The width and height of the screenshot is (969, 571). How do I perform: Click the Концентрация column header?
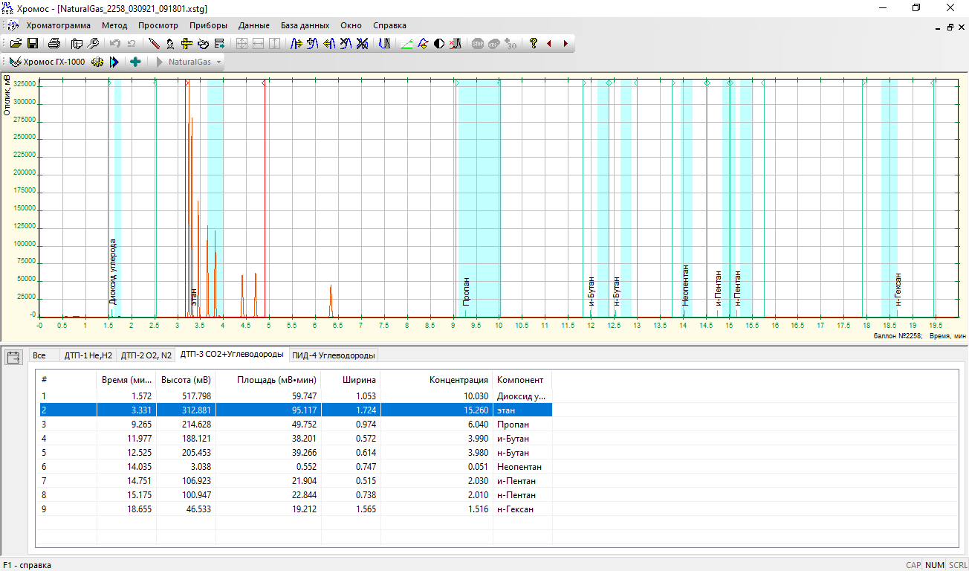pos(458,380)
